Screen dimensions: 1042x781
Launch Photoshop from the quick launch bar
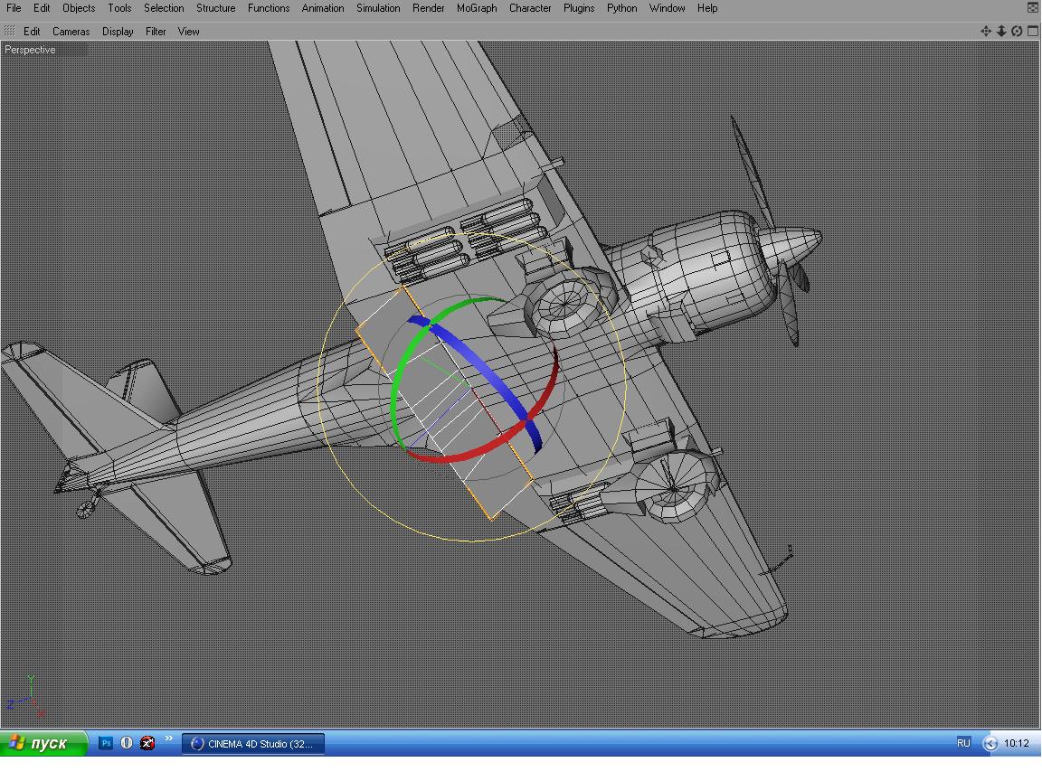coord(106,743)
